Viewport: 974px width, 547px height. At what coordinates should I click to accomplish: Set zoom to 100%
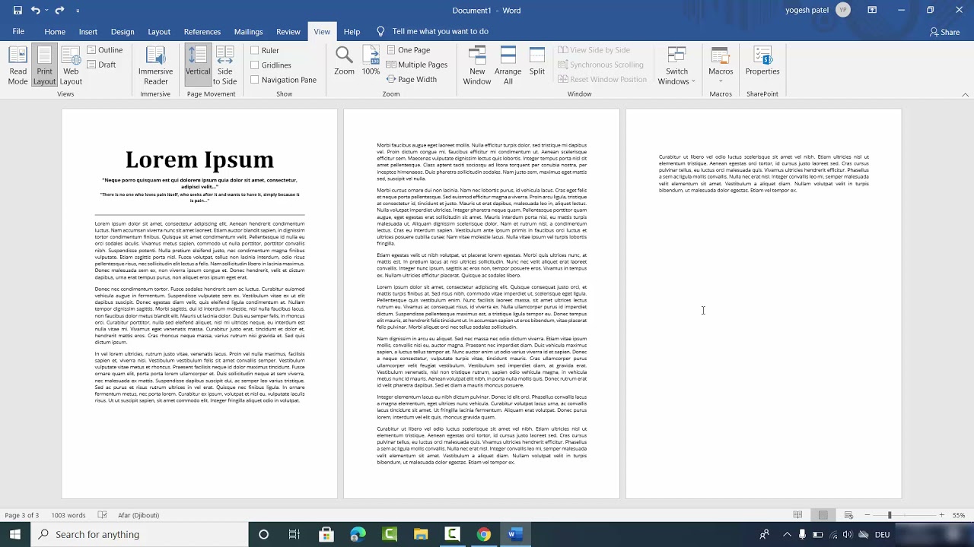coord(371,62)
